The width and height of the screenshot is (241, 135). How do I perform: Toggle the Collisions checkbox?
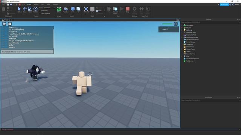40,10
